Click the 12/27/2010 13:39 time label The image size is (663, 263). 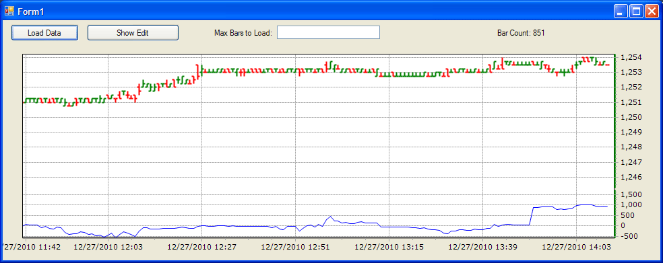[482, 248]
